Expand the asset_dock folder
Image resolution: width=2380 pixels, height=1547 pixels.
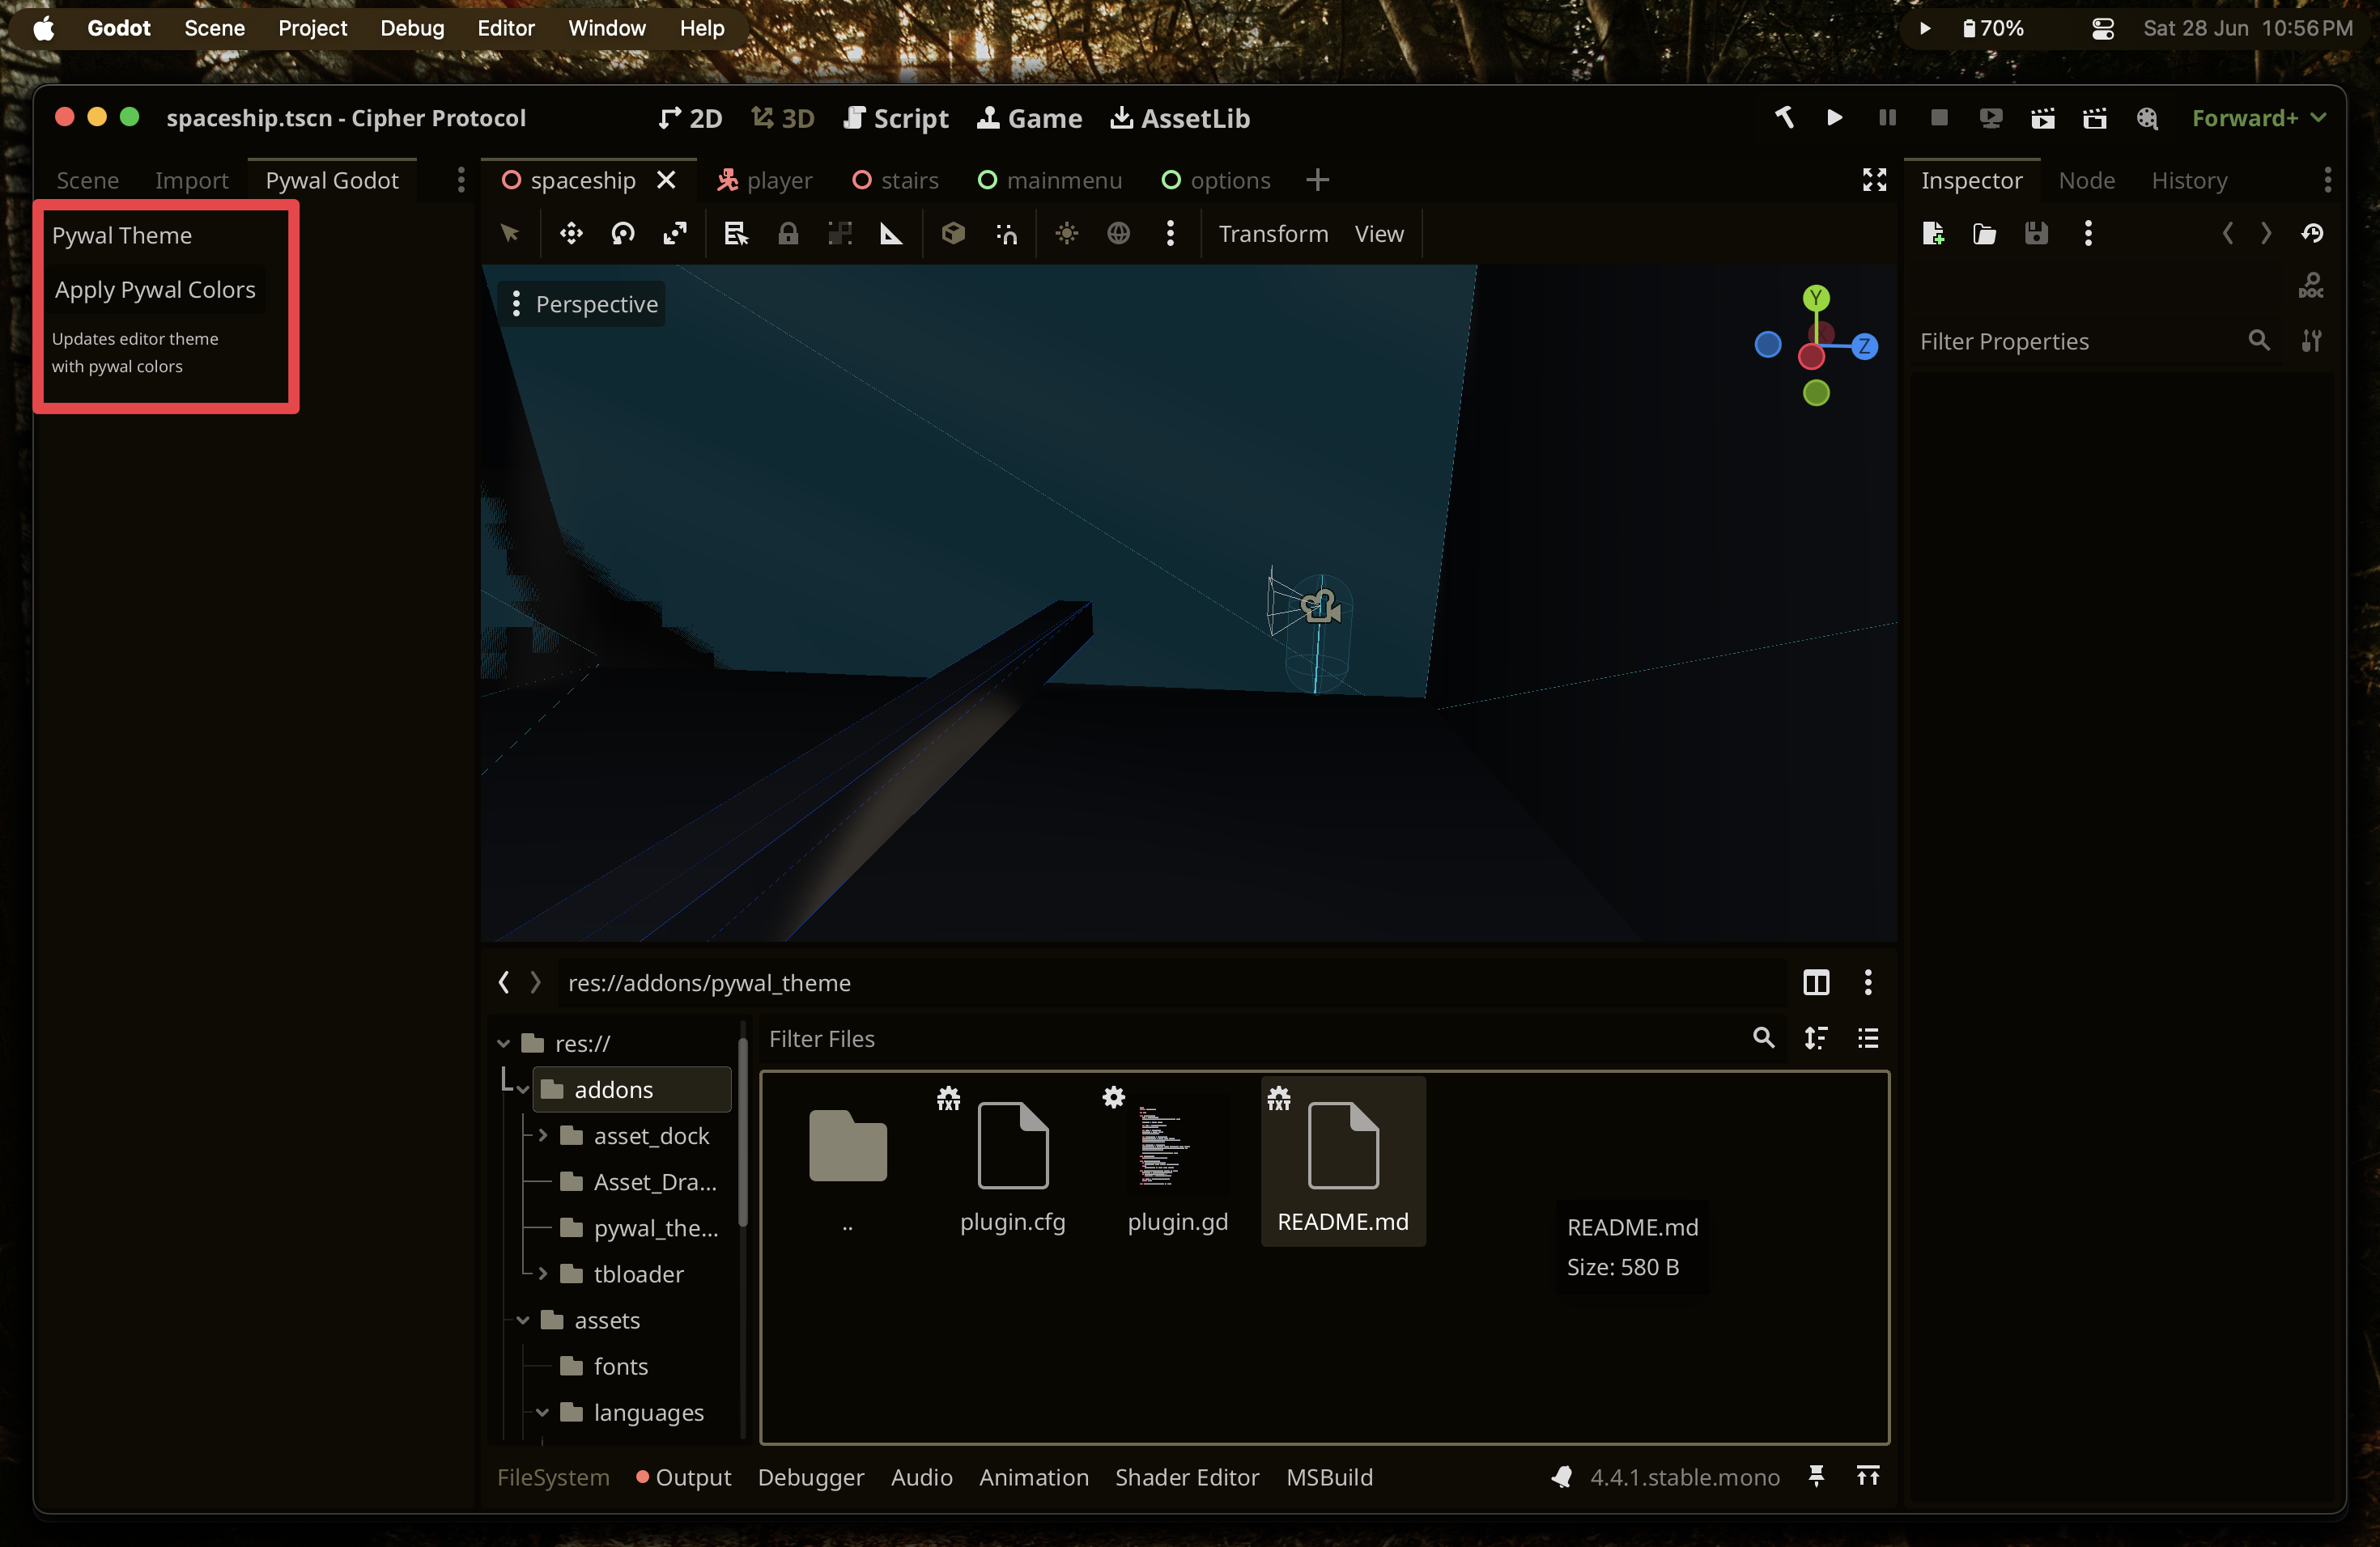(543, 1135)
